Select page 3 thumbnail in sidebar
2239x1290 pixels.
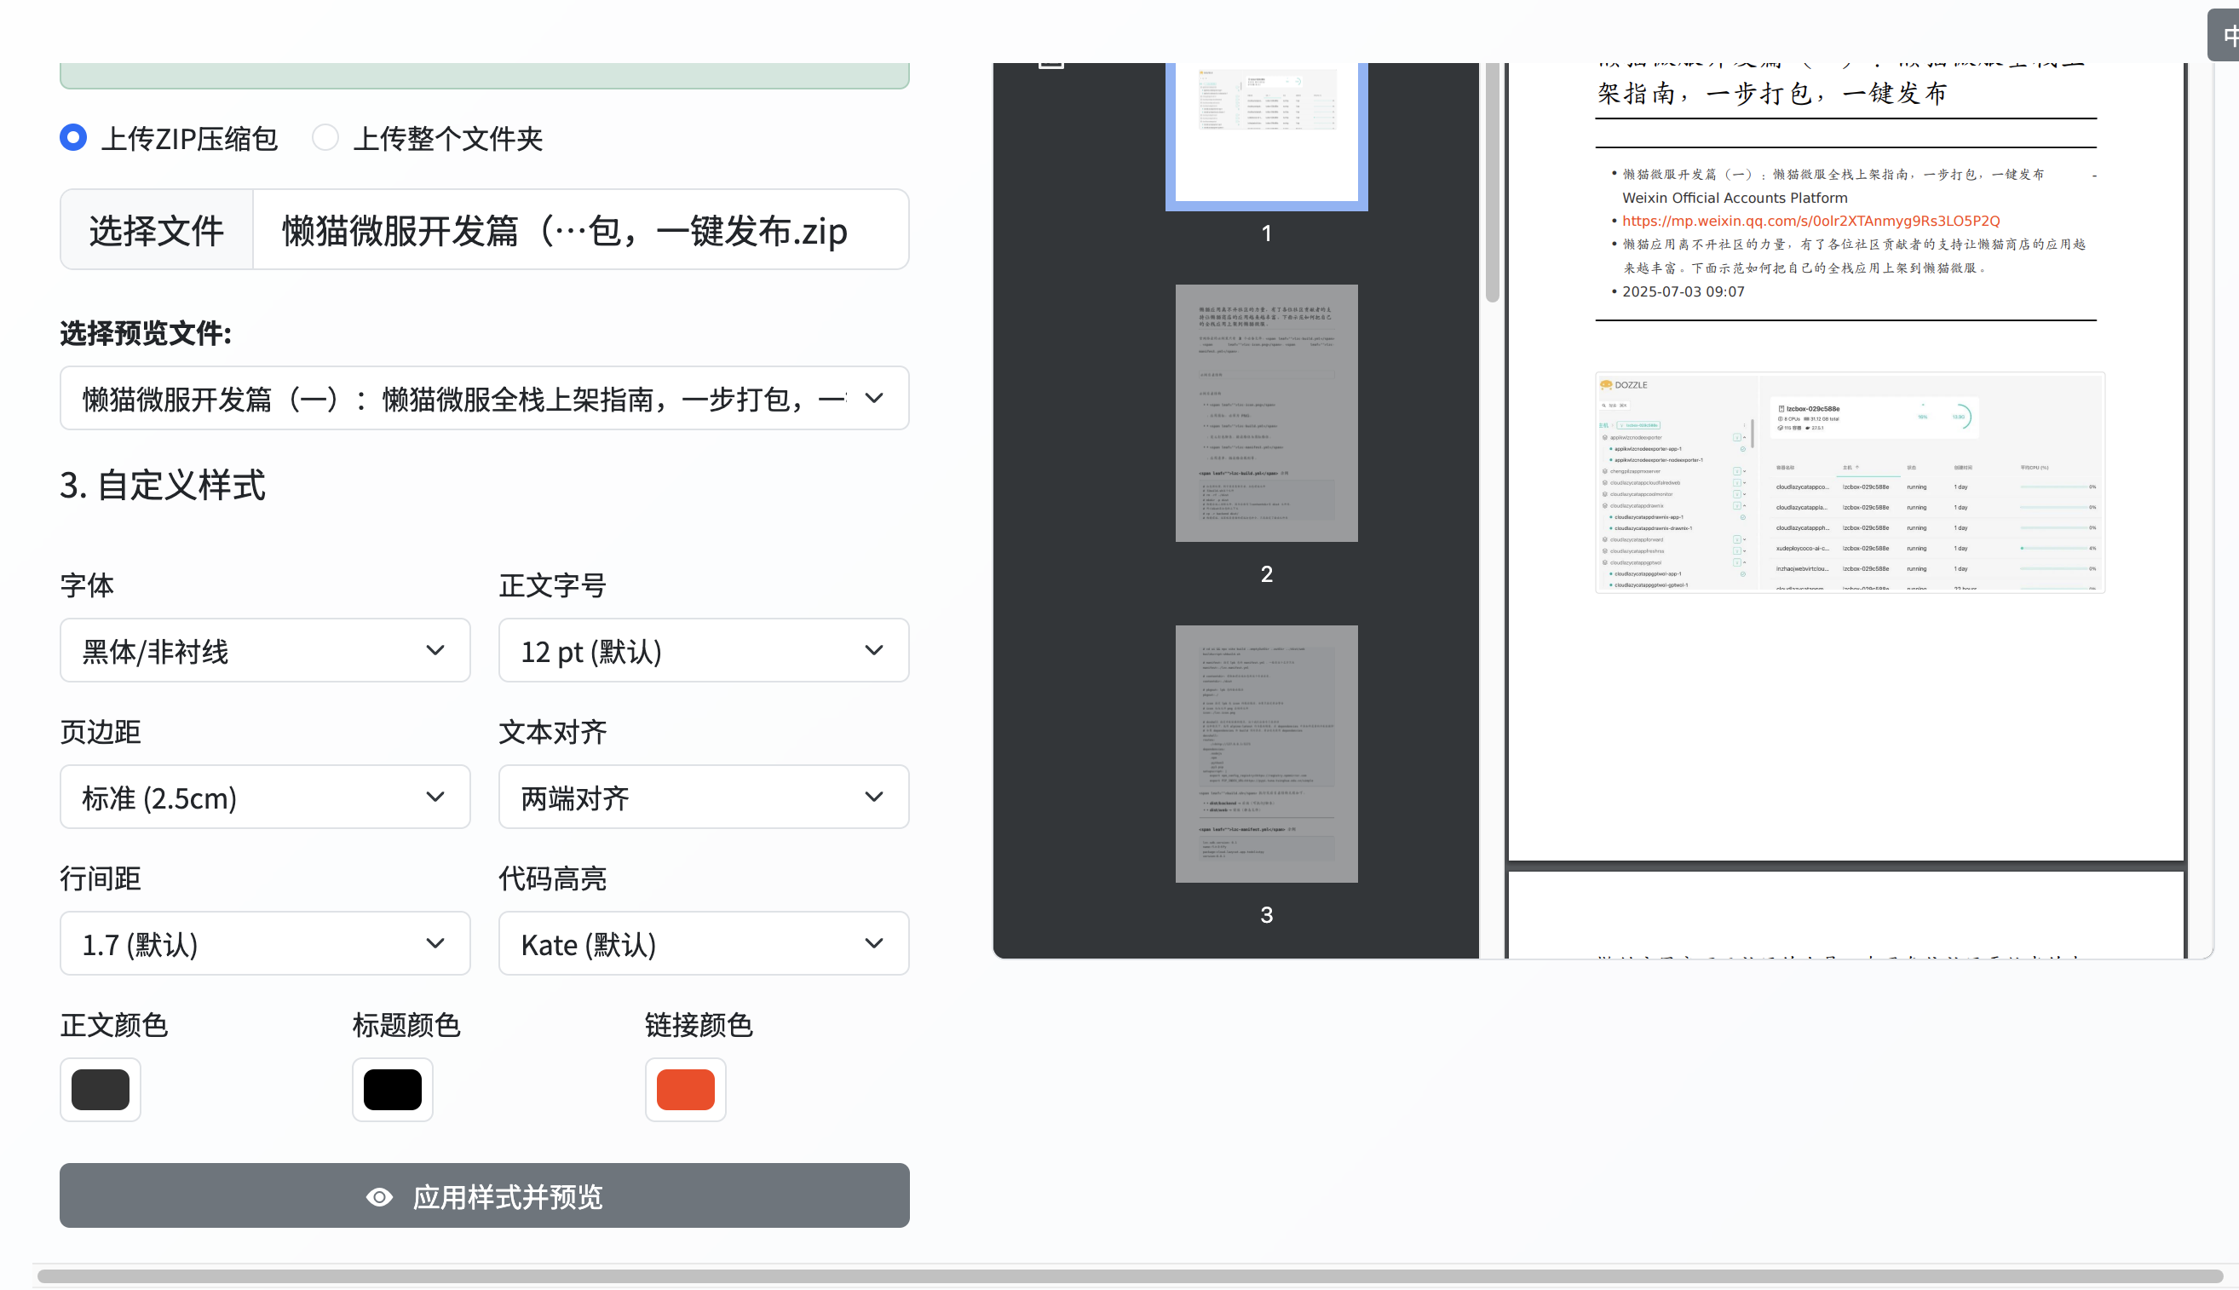click(x=1267, y=754)
